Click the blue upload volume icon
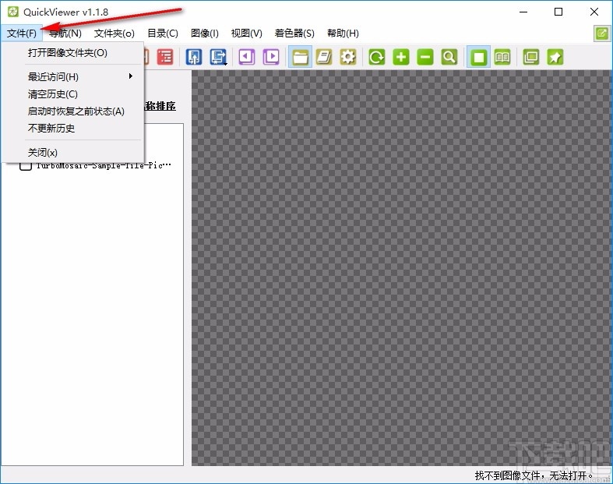This screenshot has width=613, height=484. click(194, 57)
